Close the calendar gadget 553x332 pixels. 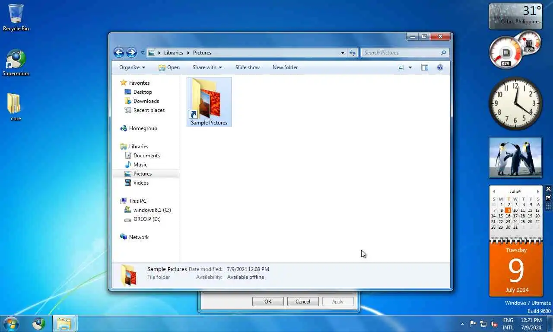pyautogui.click(x=548, y=189)
